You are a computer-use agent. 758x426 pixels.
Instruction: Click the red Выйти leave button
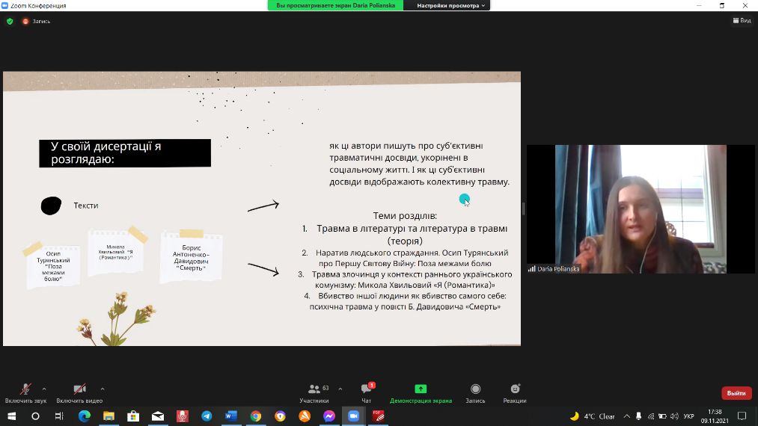[x=736, y=393]
